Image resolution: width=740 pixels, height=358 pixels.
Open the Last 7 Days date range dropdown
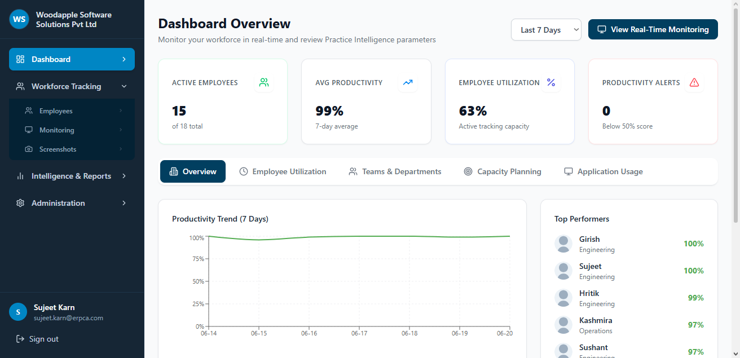[x=546, y=30]
